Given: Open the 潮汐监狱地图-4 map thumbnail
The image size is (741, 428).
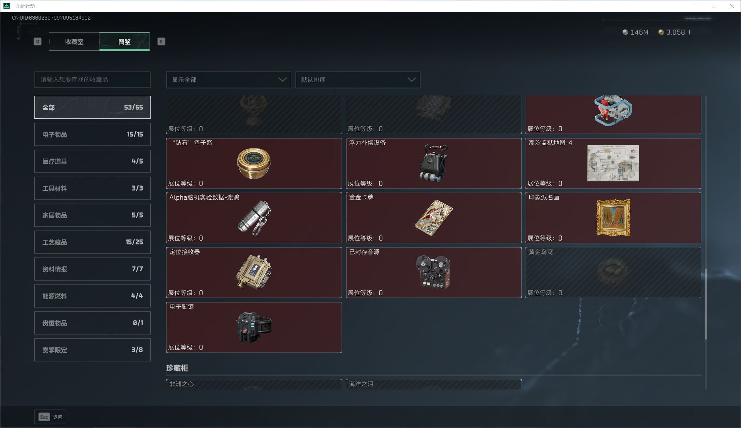Looking at the screenshot, I should point(613,163).
